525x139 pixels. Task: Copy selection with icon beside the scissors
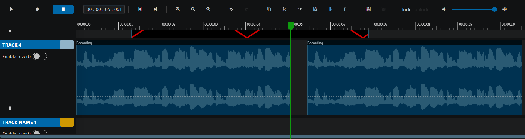click(x=269, y=9)
